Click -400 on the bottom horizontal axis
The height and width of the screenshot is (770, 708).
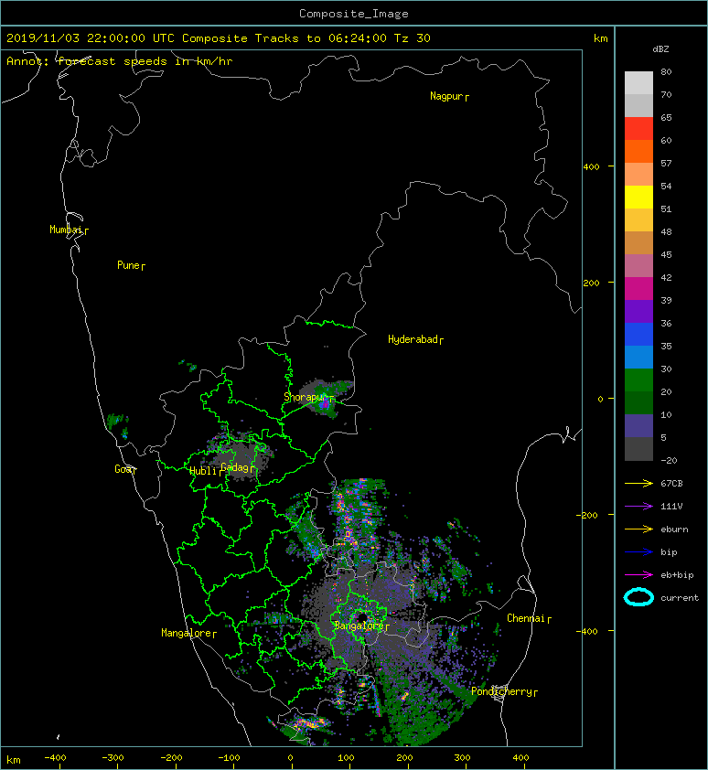click(x=55, y=758)
